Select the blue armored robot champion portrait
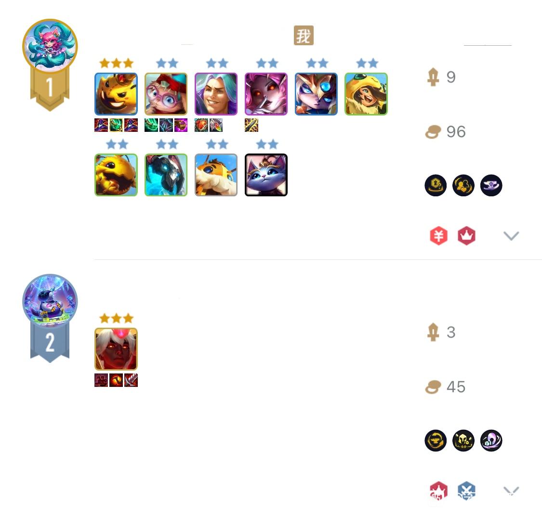The image size is (542, 513). click(x=166, y=175)
